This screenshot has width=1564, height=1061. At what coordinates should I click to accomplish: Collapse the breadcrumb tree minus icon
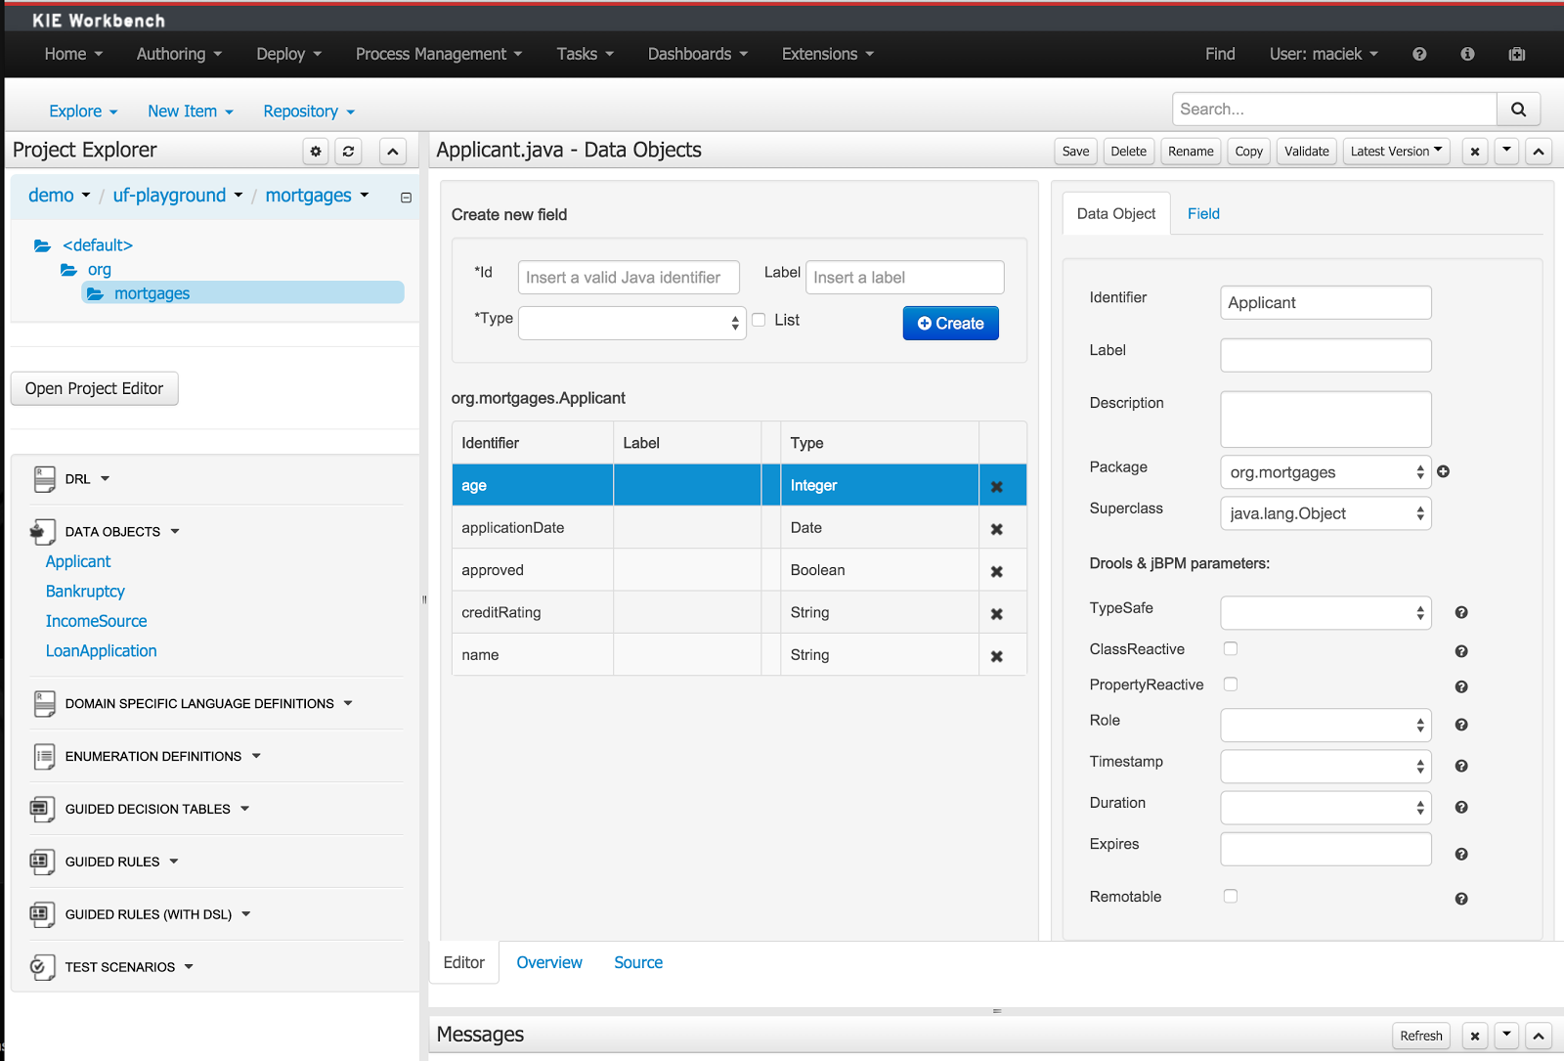[x=406, y=198]
